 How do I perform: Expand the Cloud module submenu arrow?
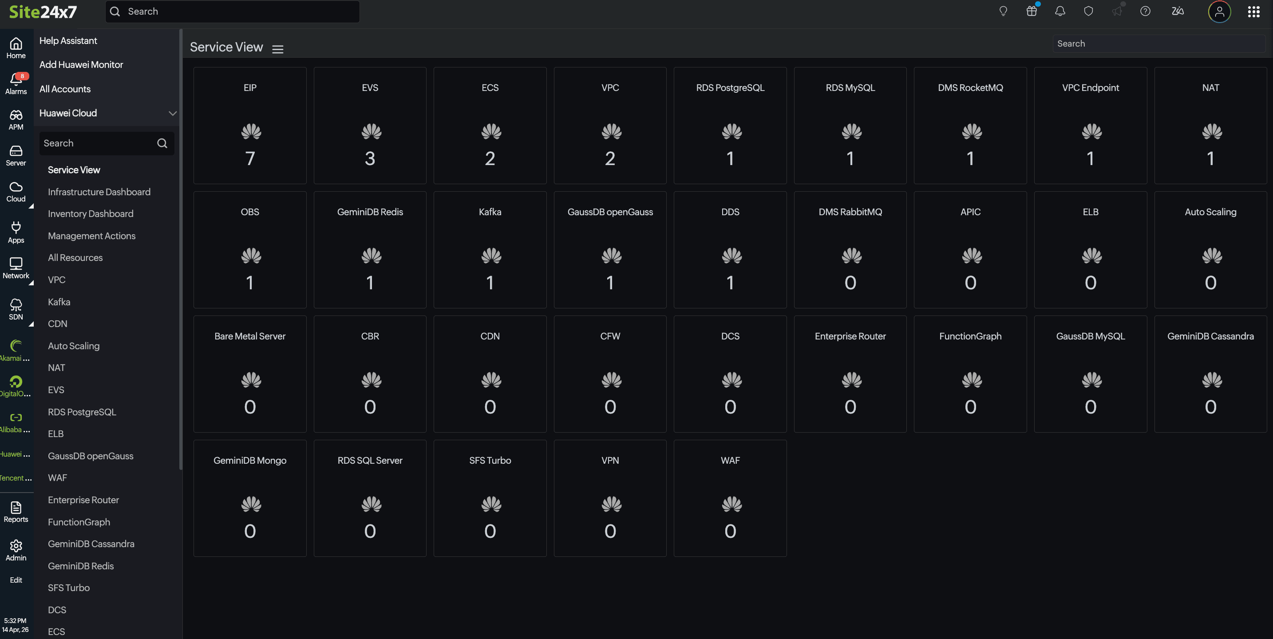pyautogui.click(x=31, y=206)
